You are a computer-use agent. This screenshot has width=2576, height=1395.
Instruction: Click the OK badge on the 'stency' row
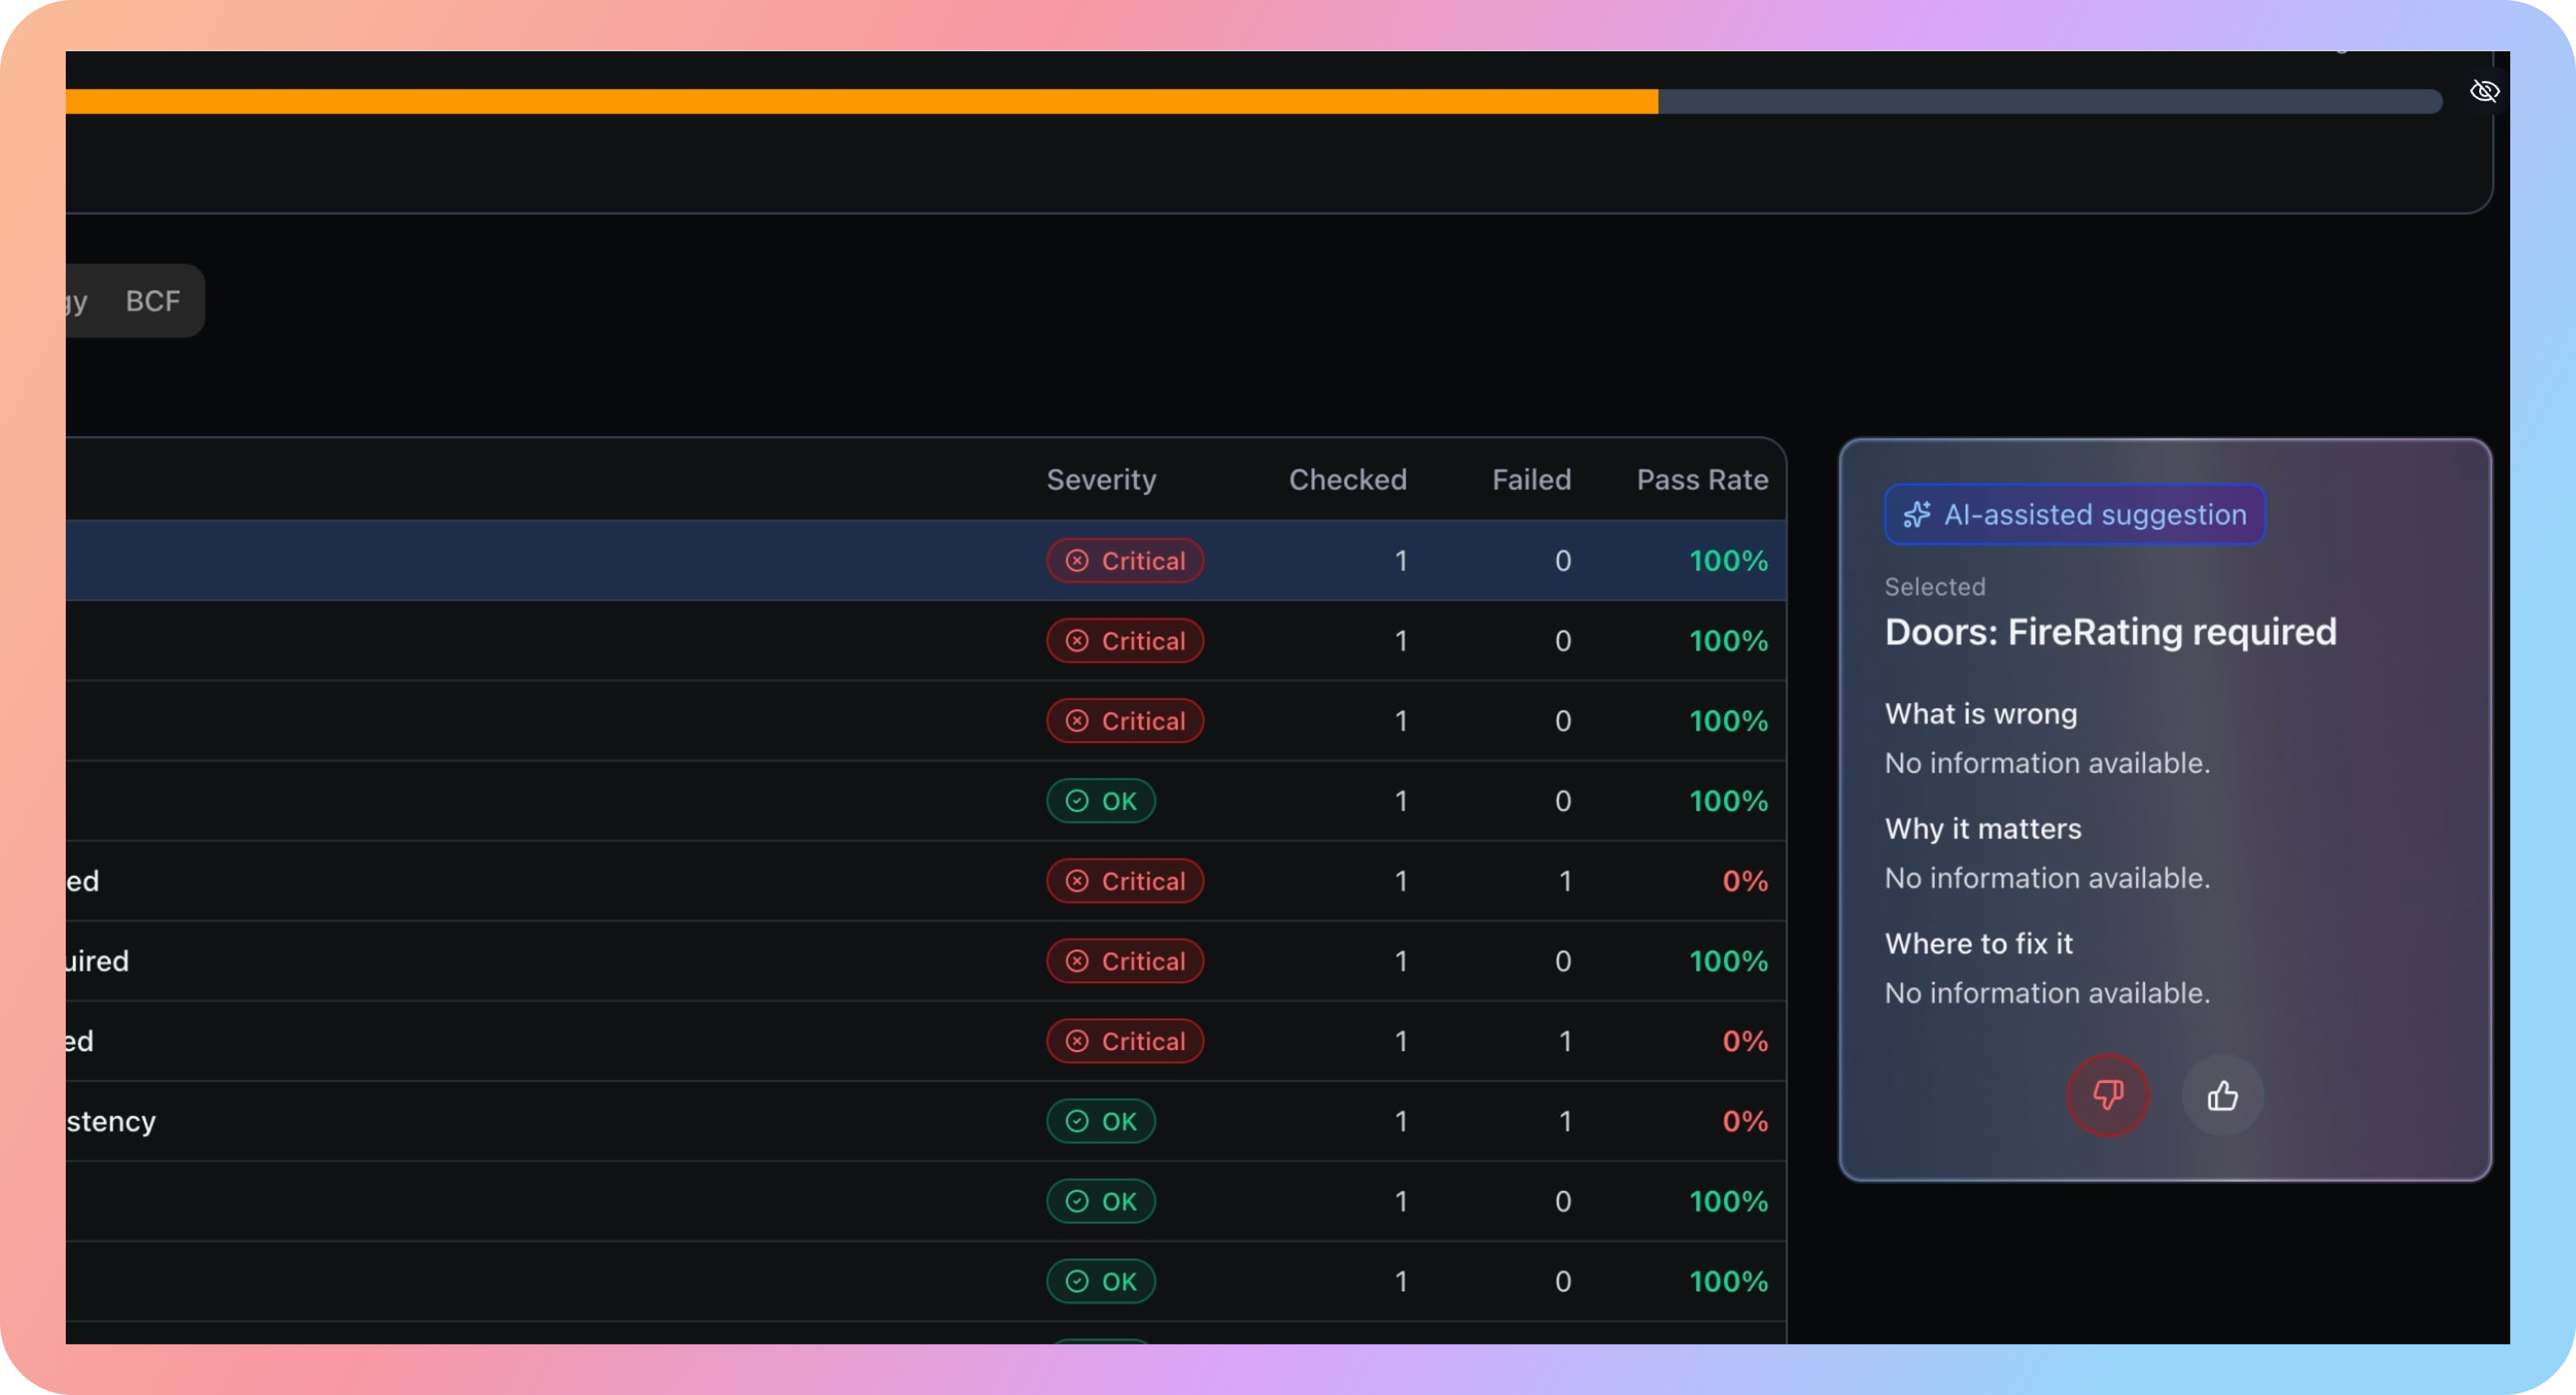tap(1100, 1121)
